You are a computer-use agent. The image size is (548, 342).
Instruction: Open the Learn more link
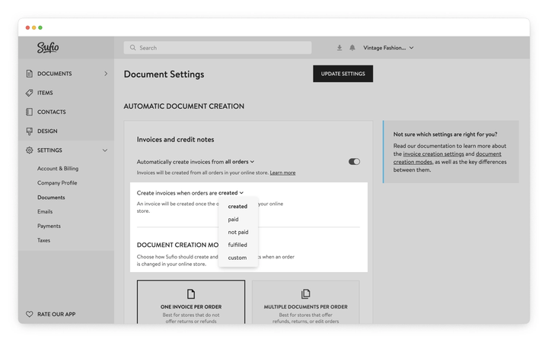click(x=282, y=173)
